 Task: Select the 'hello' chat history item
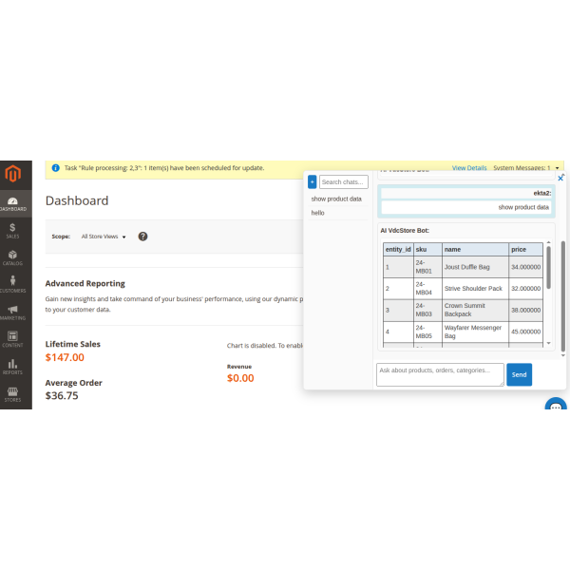point(318,213)
